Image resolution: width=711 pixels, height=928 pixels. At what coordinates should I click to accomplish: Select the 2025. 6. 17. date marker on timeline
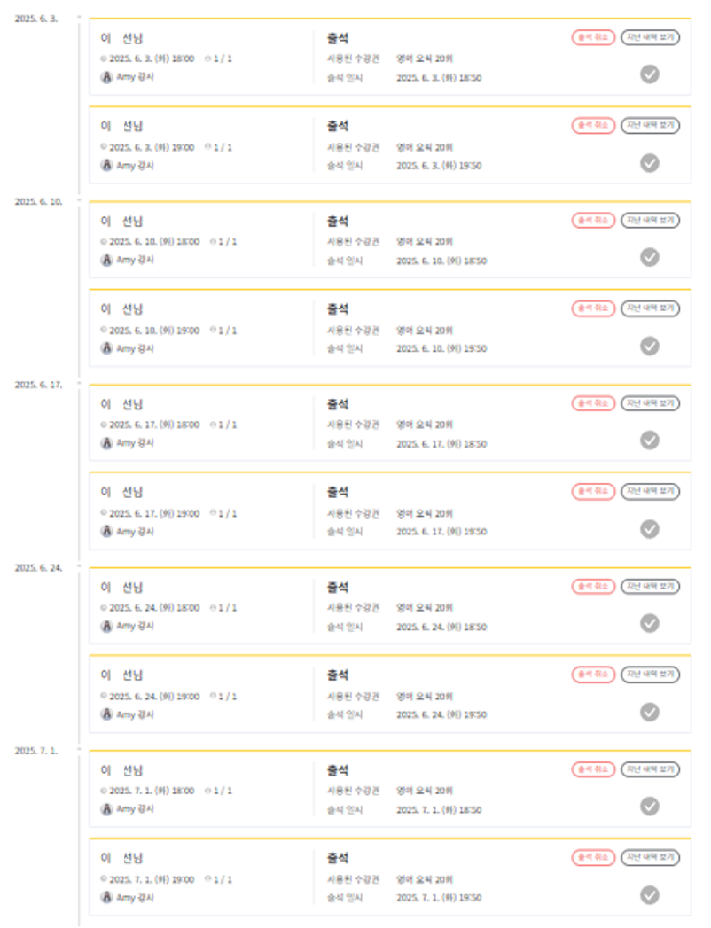38,385
